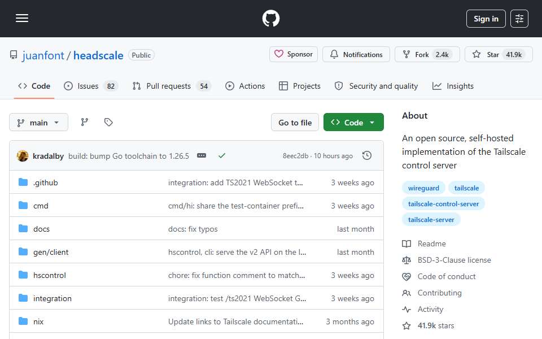Open the integration folder
This screenshot has height=339, width=542.
(52, 298)
